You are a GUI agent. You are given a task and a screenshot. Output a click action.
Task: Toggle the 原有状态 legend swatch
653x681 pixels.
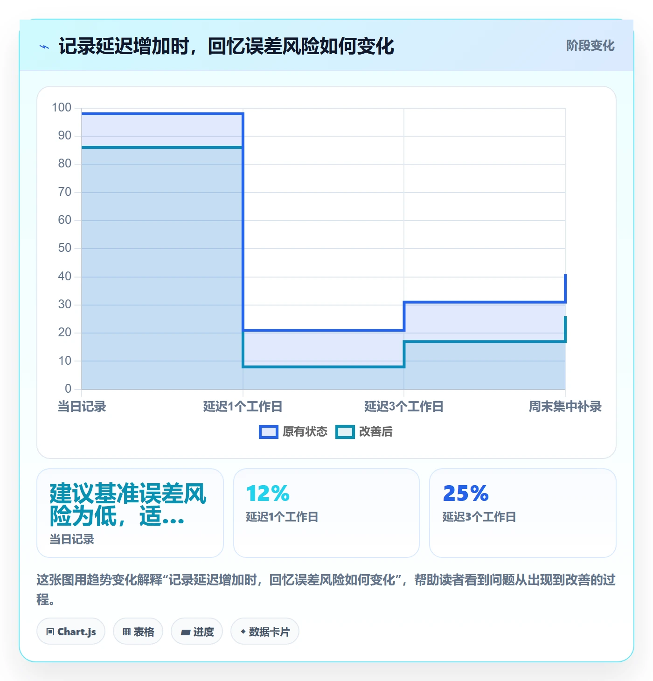pos(269,432)
